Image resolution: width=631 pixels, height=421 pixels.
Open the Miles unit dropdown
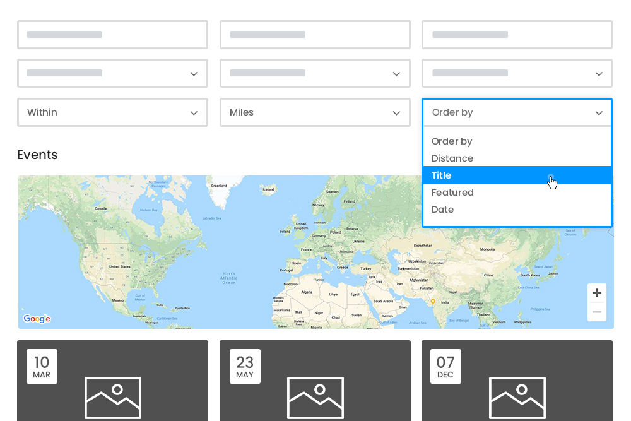pos(315,112)
